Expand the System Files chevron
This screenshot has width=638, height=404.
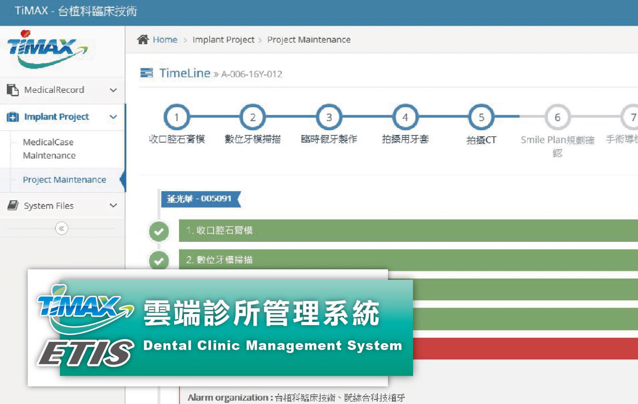pyautogui.click(x=113, y=206)
